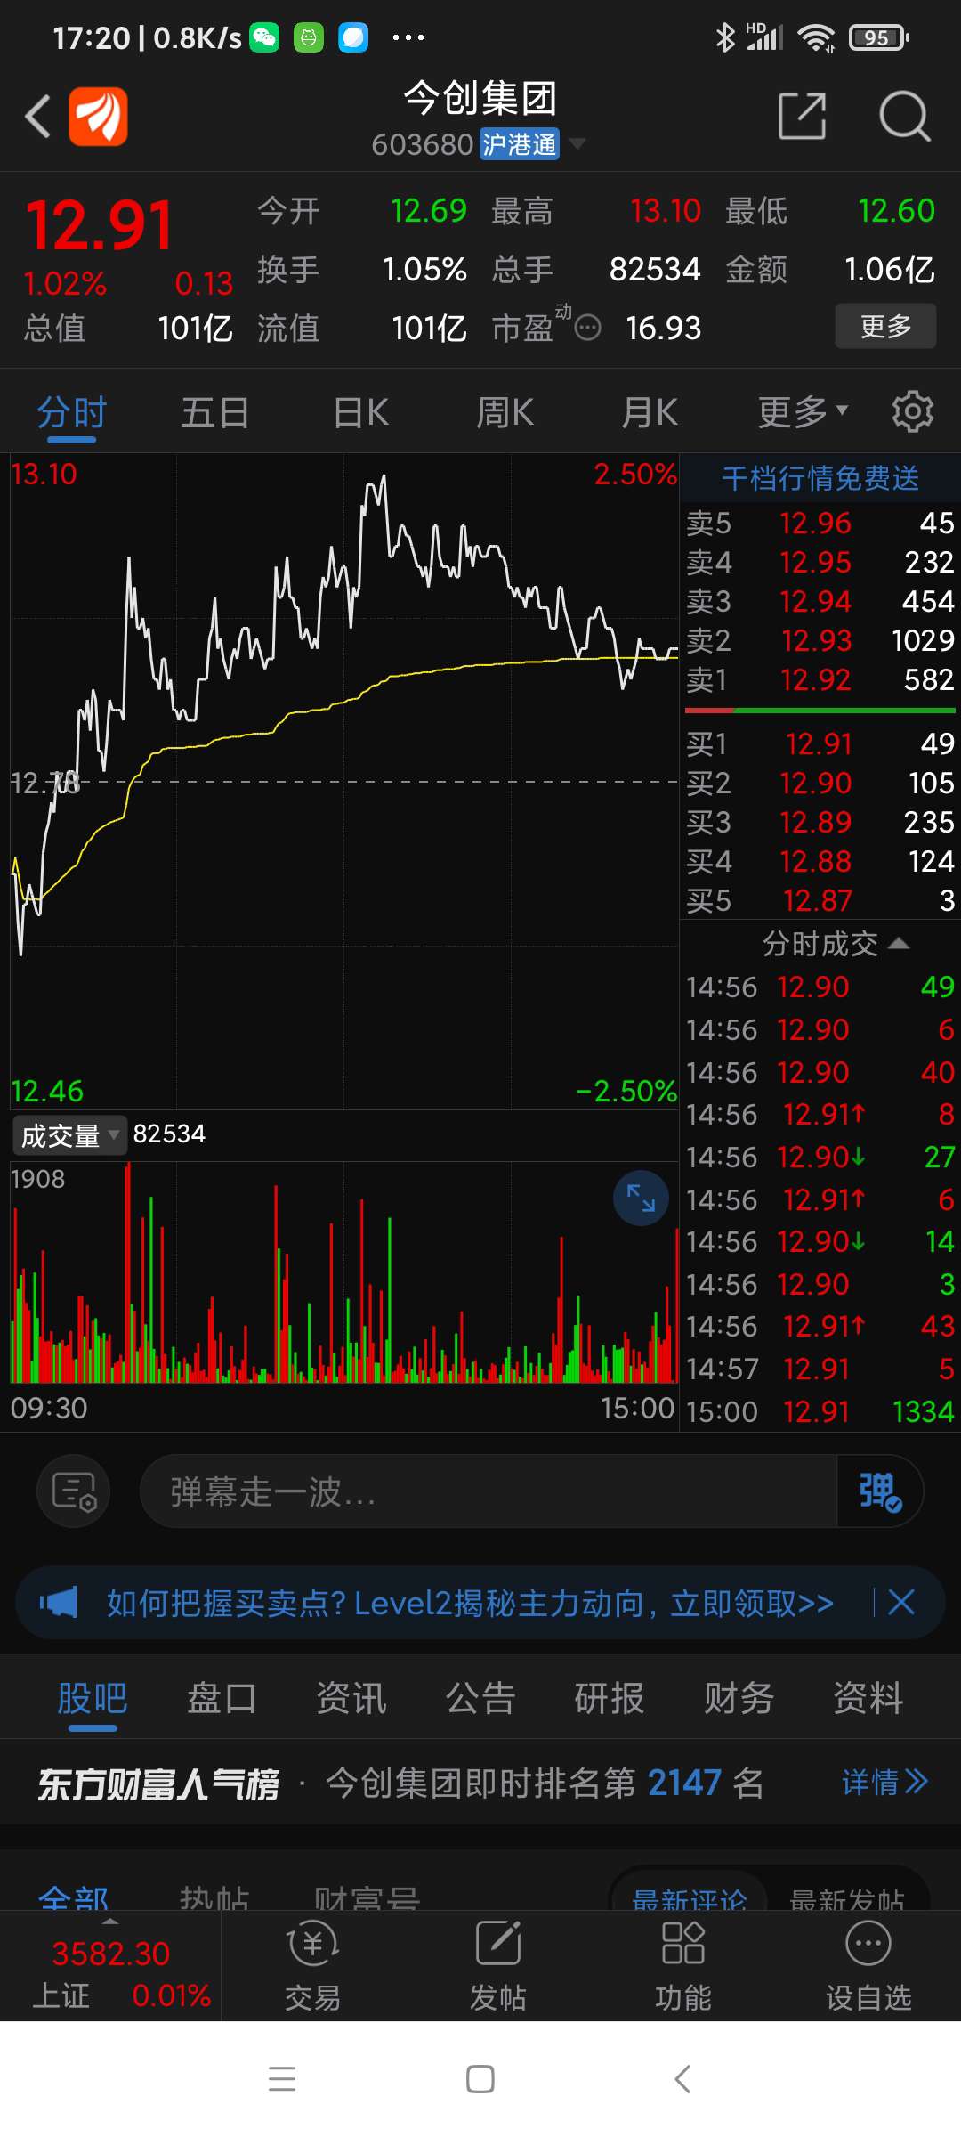This screenshot has height=2137, width=961.
Task: Switch to the 盘口 tab
Action: [x=222, y=1698]
